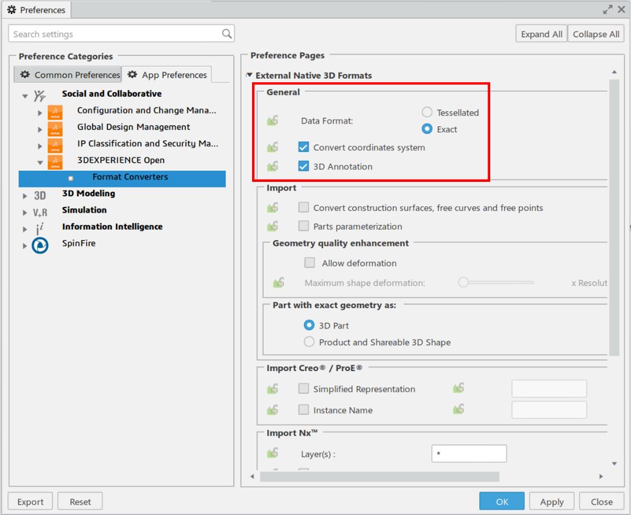Click Global Design Management orange icon
Screen dimensions: 631x515
[x=55, y=129]
